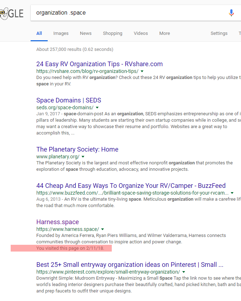Visit 'The Planetary Society: Home' result

coord(77,149)
